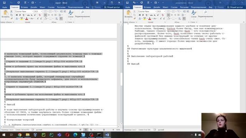Apply superscript in the report window
The height and width of the screenshot is (138, 246).
point(35,15)
